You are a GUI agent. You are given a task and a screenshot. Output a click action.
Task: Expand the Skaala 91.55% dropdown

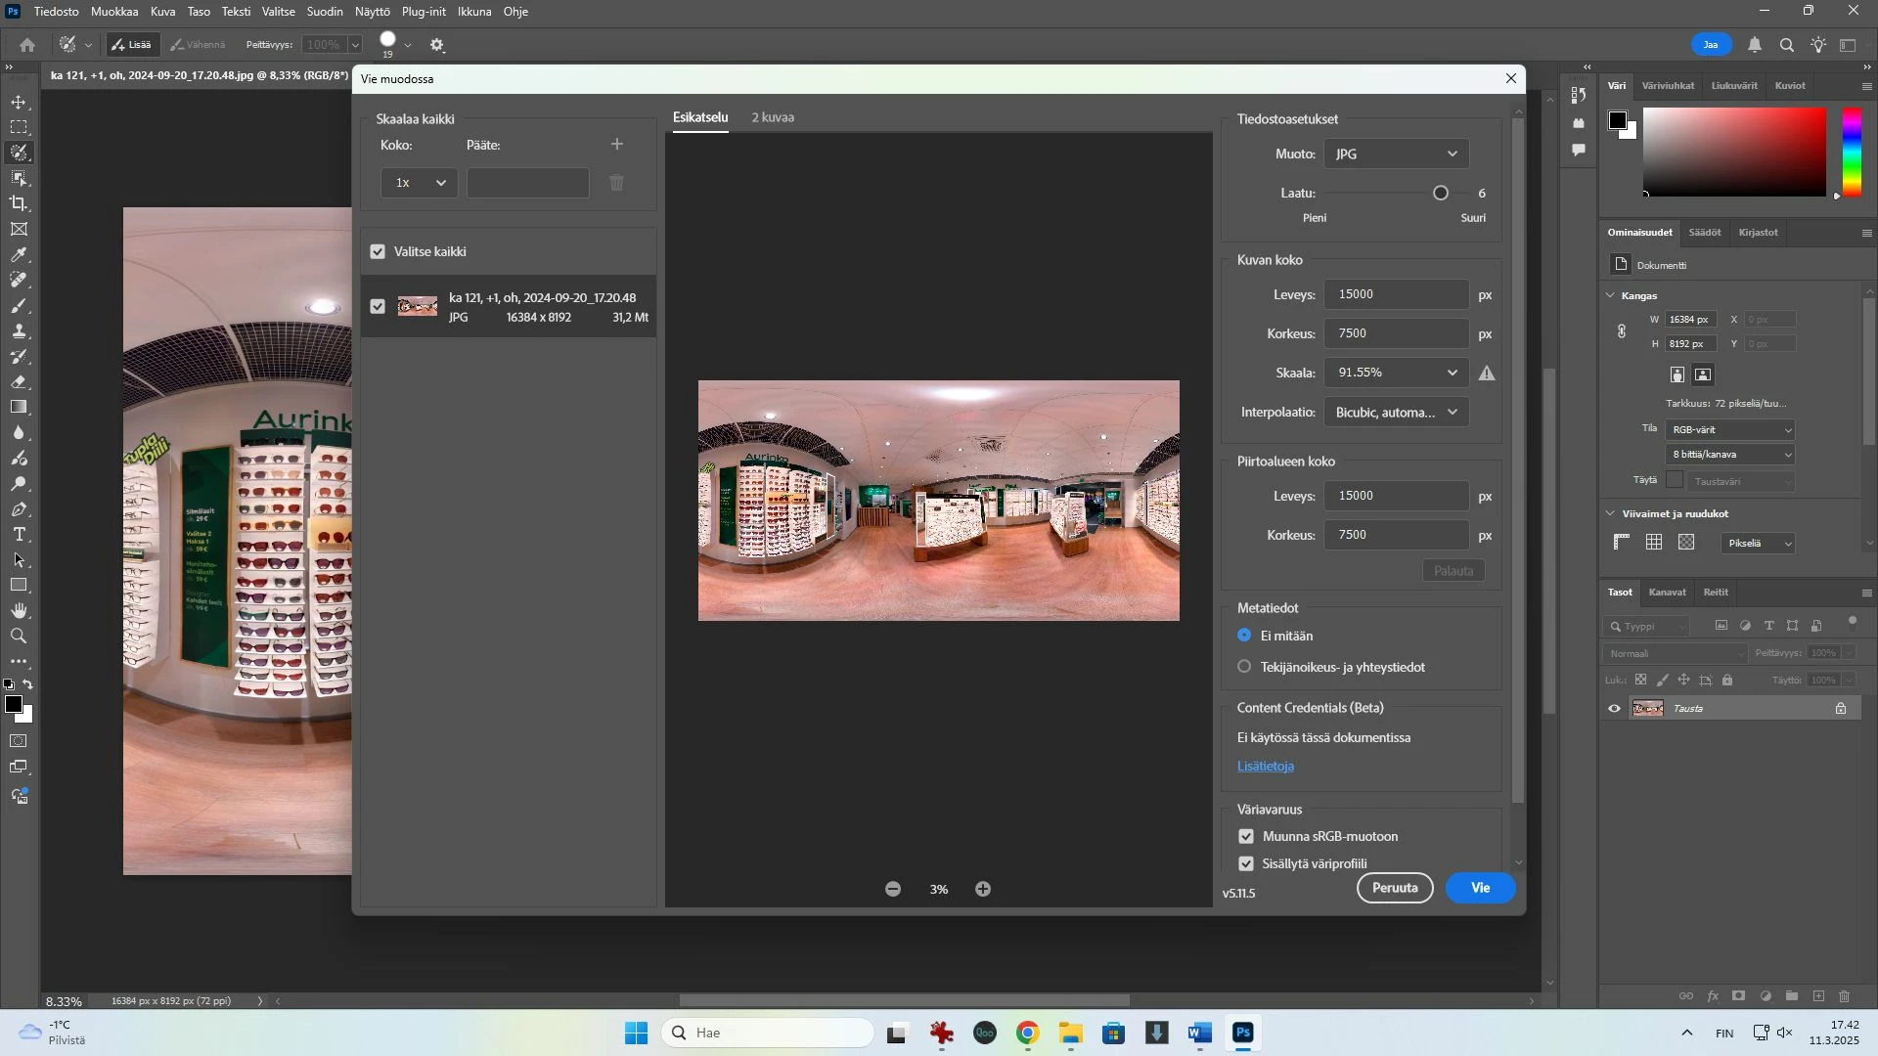click(1452, 374)
